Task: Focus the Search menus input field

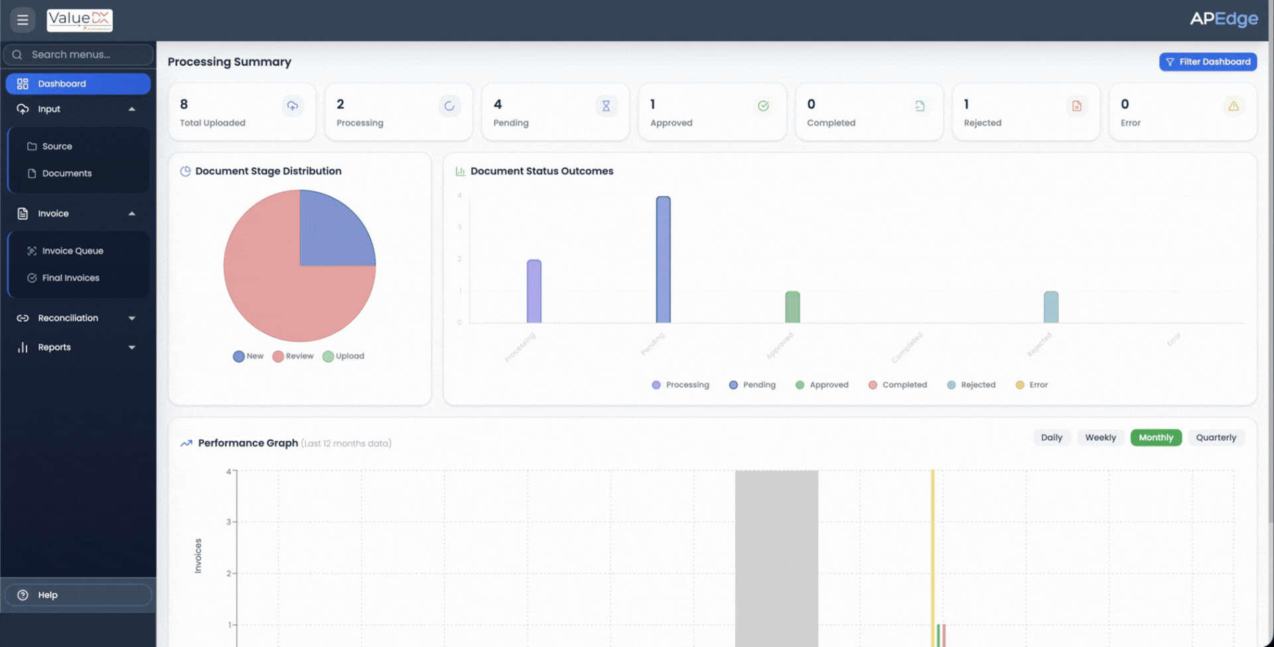Action: pos(86,54)
